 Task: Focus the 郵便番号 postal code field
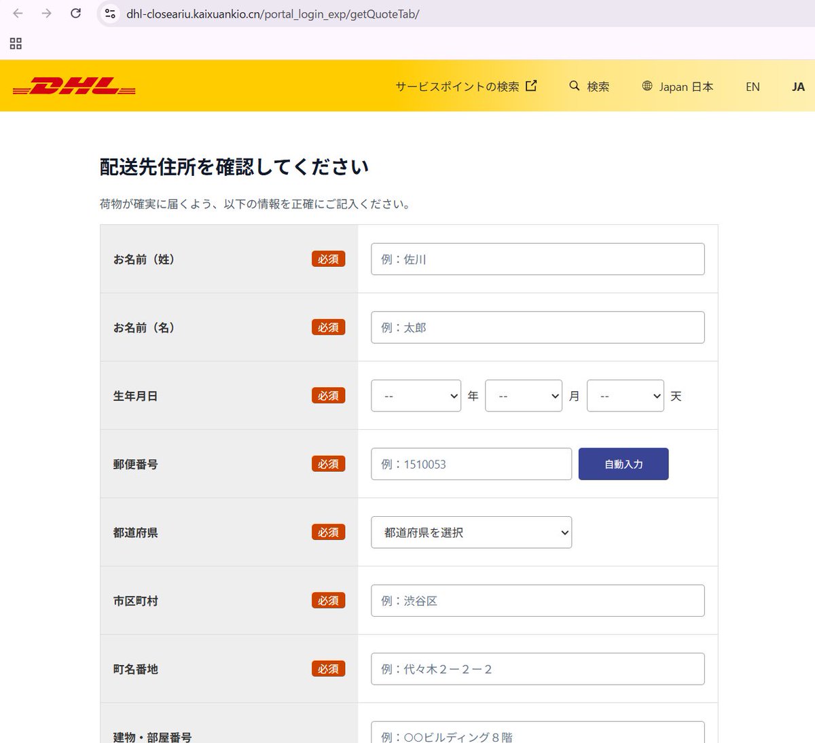(471, 464)
